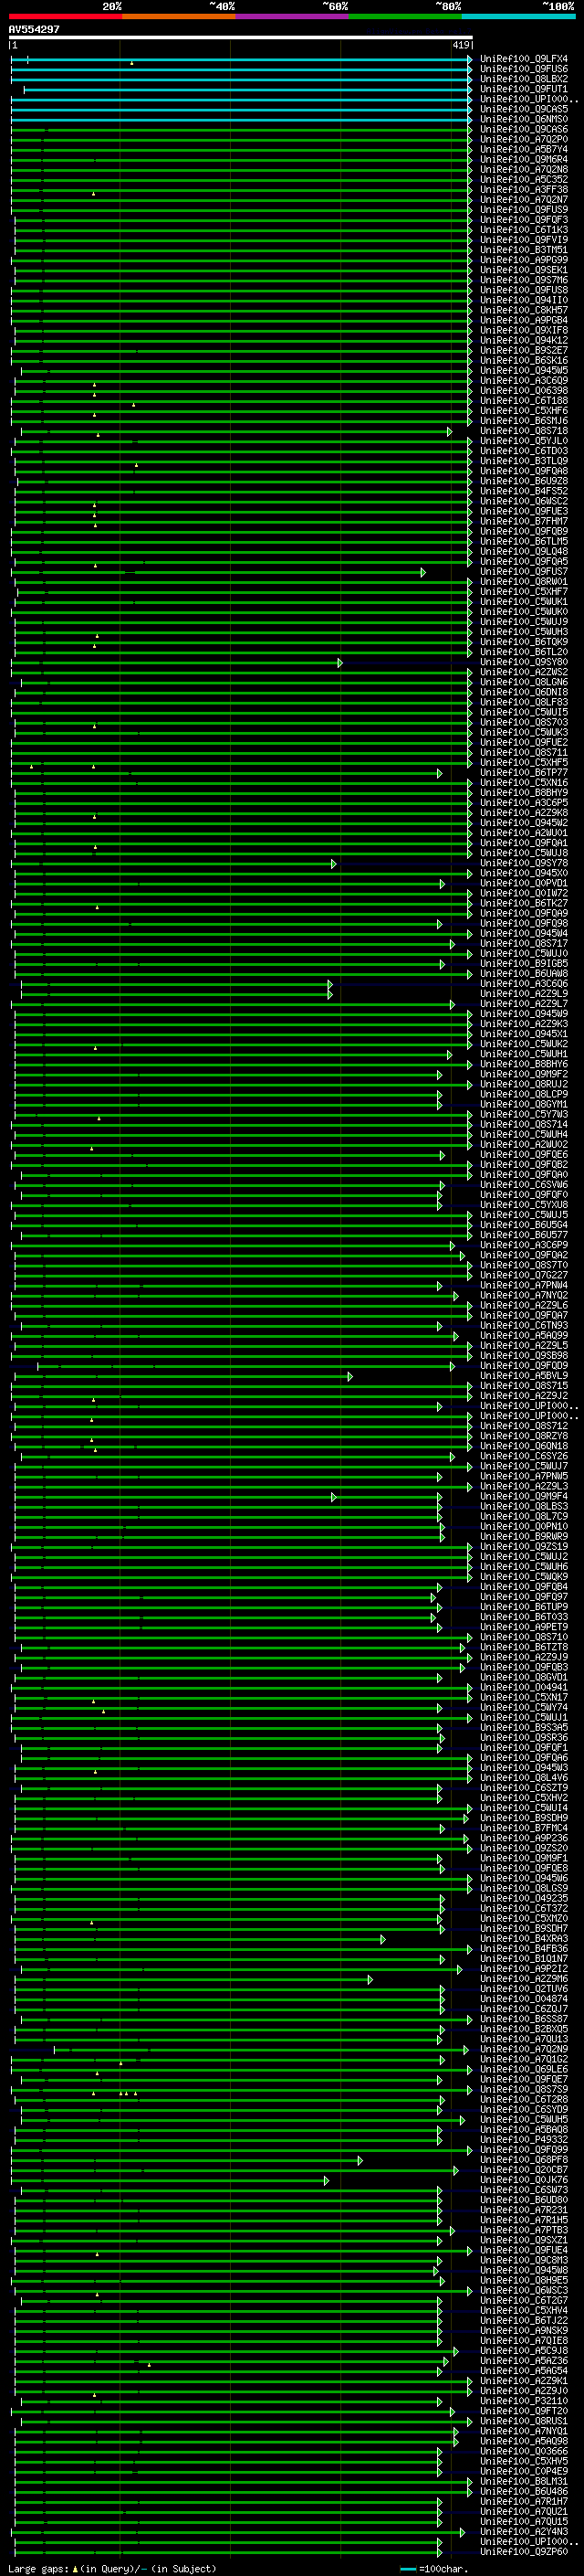The height and width of the screenshot is (2576, 584).
Task: Click the red ~20% identity legend segment
Action: (66, 16)
